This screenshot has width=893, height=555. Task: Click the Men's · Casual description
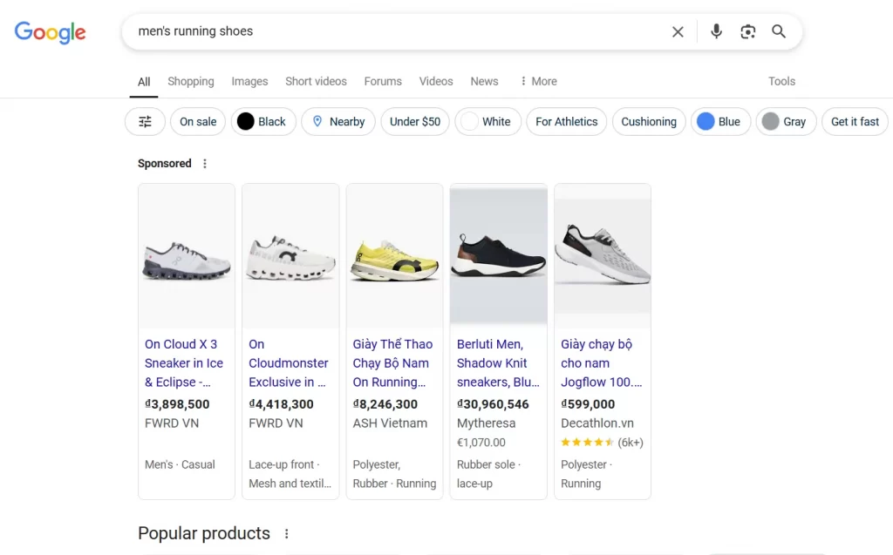(x=180, y=464)
